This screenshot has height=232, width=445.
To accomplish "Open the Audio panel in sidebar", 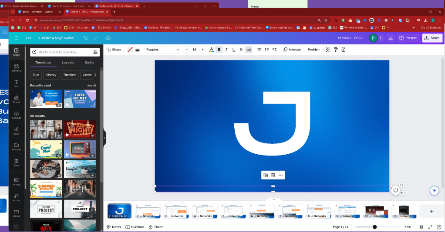I will pos(17,197).
